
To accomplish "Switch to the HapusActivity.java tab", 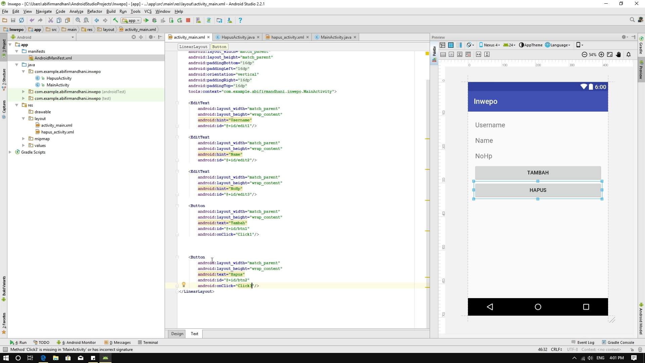I will tap(238, 37).
